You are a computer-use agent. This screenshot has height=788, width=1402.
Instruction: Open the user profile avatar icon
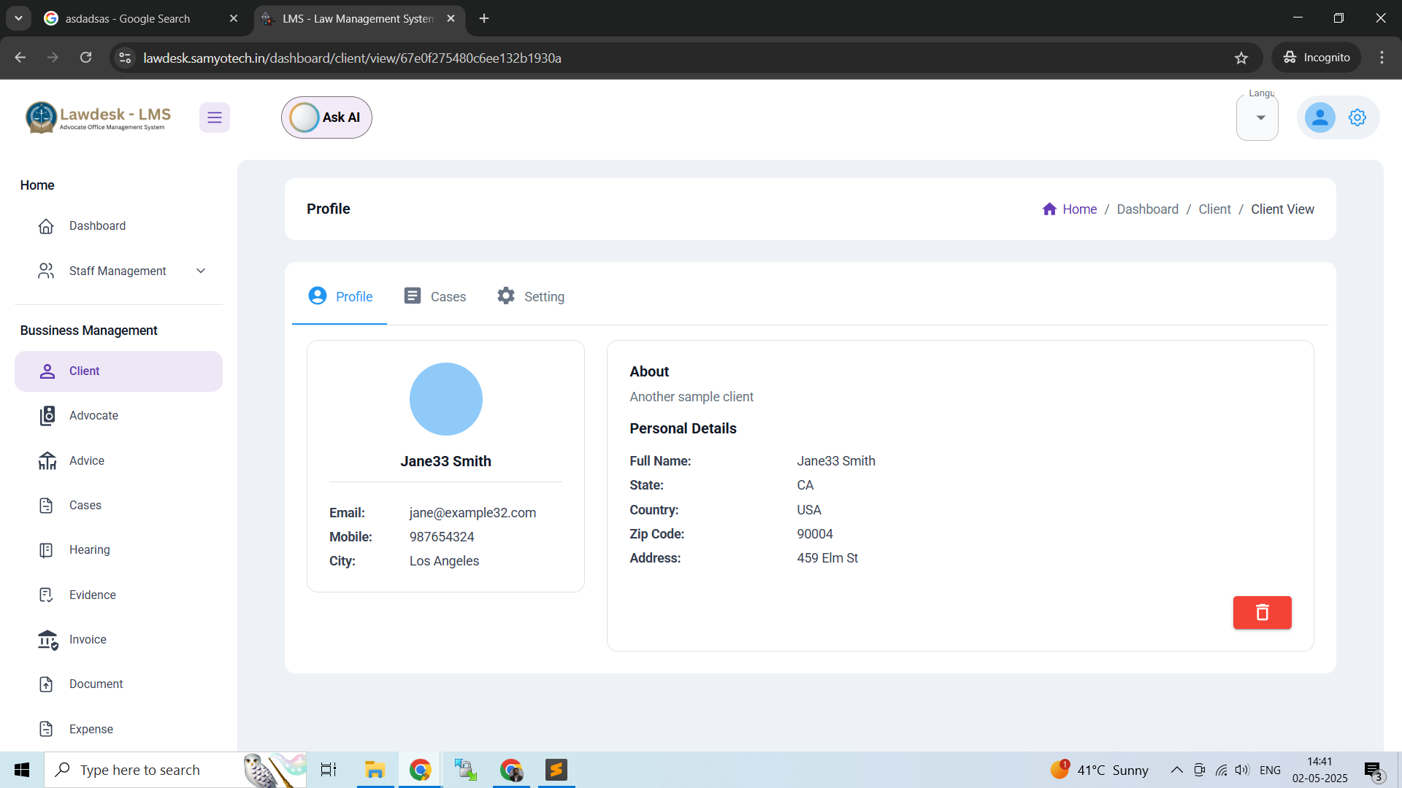point(1319,117)
